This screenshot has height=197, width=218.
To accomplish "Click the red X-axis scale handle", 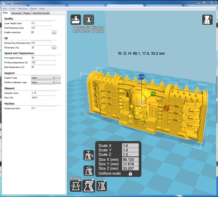I will pyautogui.click(x=166, y=108).
